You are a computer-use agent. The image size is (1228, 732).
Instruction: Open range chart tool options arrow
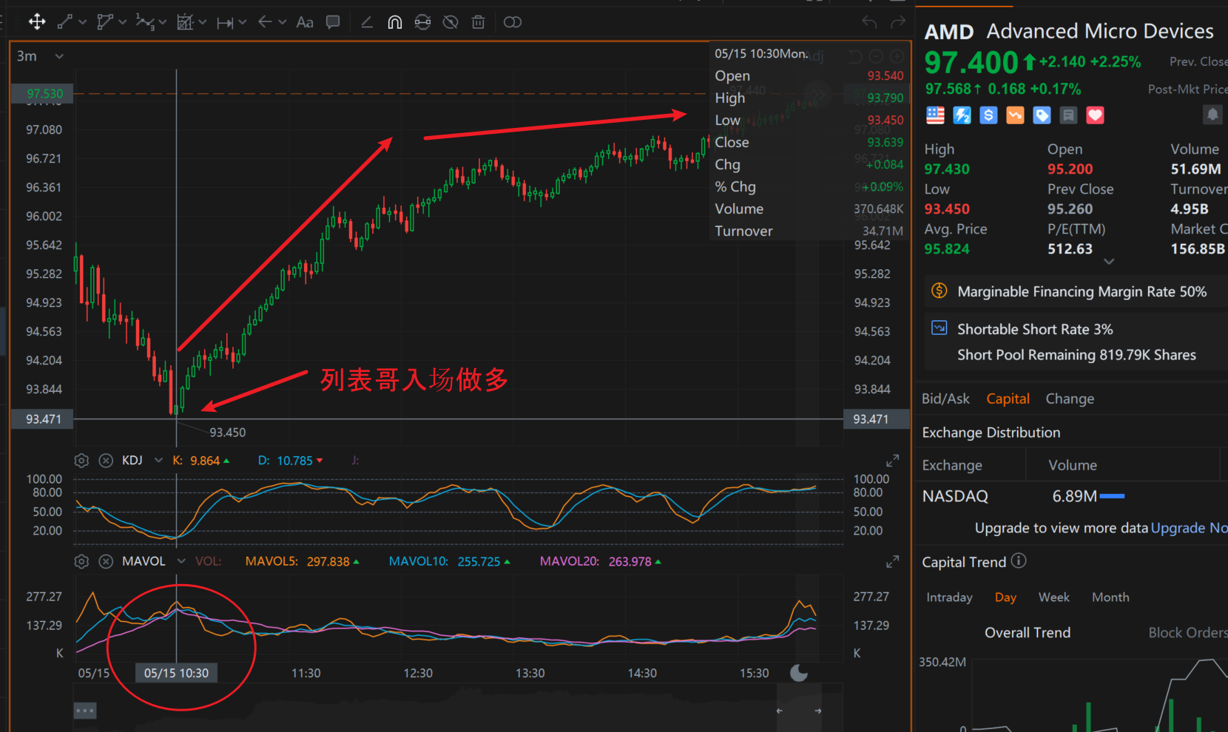point(202,22)
